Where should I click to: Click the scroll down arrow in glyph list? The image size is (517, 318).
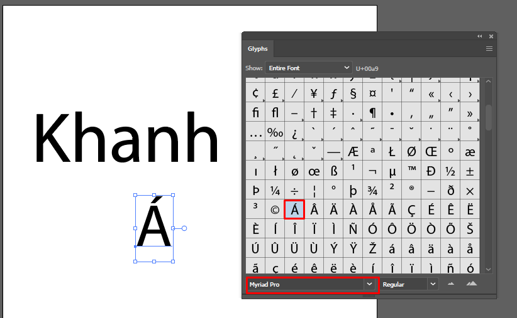click(x=489, y=269)
